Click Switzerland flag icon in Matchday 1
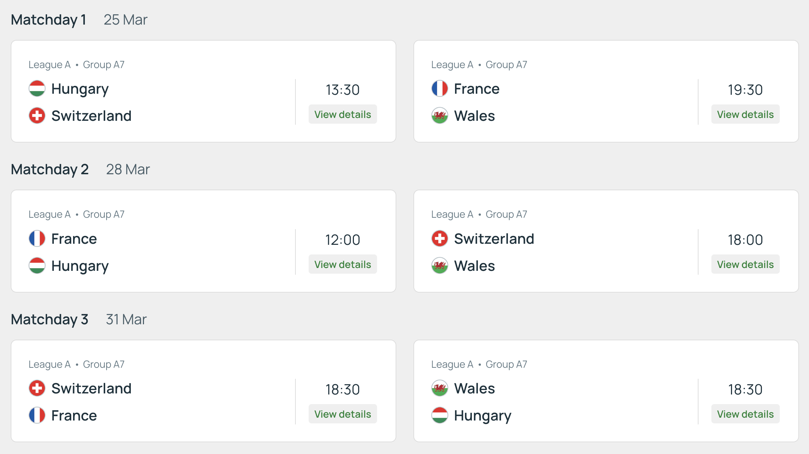This screenshot has width=809, height=454. (37, 116)
